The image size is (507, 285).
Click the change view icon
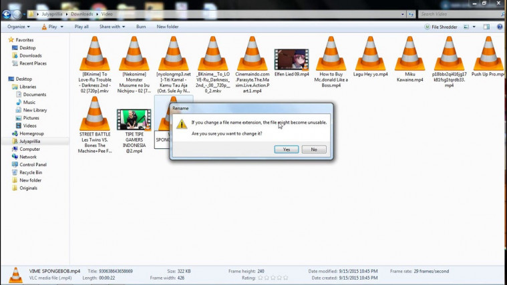[466, 27]
